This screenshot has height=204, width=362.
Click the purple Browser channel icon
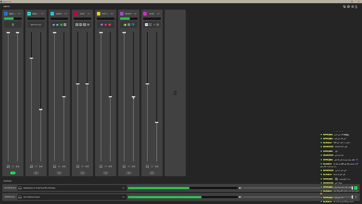point(122,14)
